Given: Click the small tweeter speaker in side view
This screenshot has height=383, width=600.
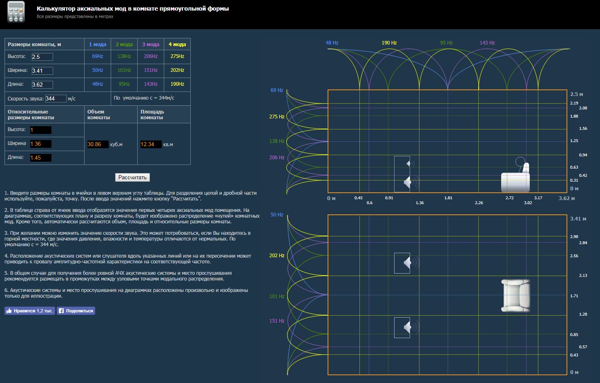Looking at the screenshot, I should 410,164.
